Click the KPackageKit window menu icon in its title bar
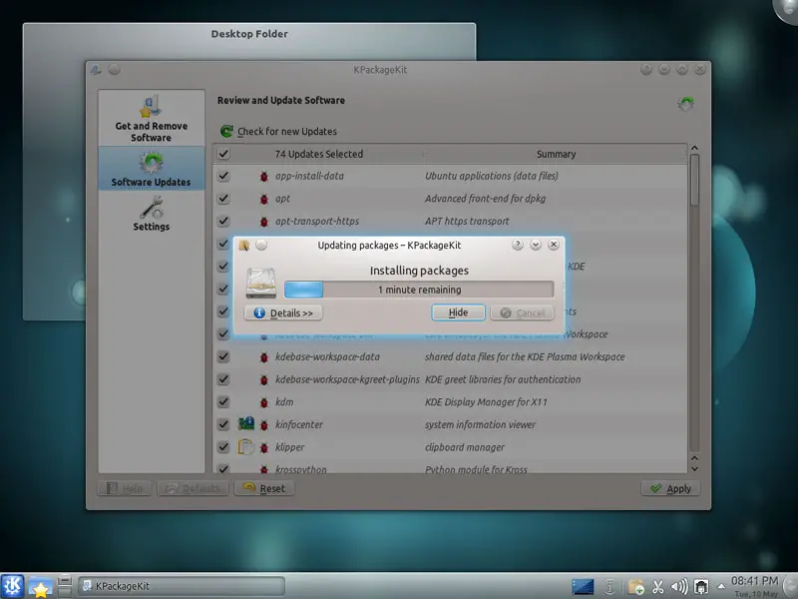This screenshot has width=798, height=599. click(x=96, y=70)
